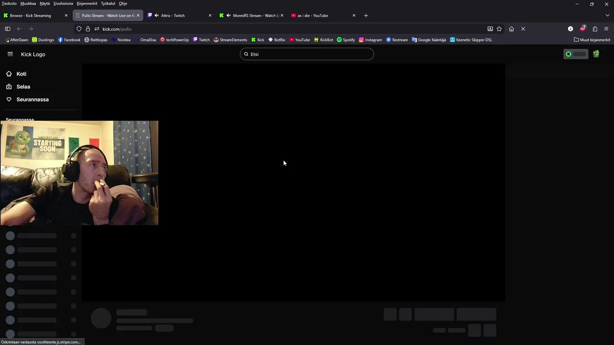Click the Etsi search field
Viewport: 614px width, 345px height.
pos(307,54)
